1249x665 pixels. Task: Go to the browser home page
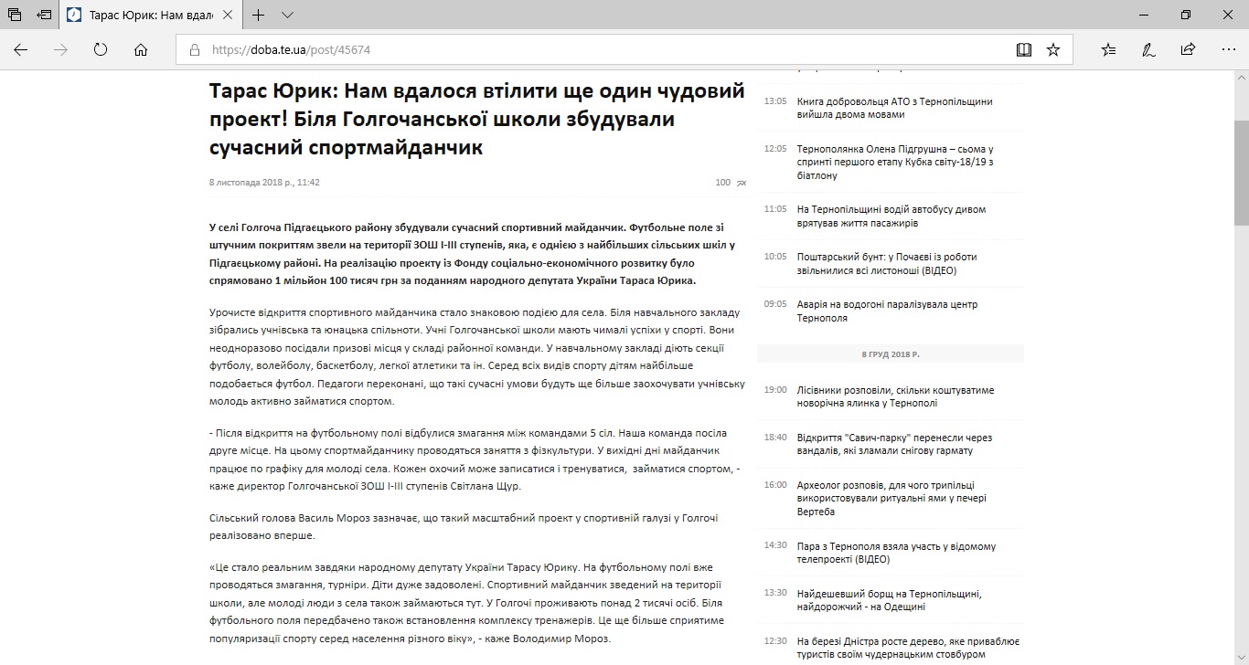[x=139, y=49]
